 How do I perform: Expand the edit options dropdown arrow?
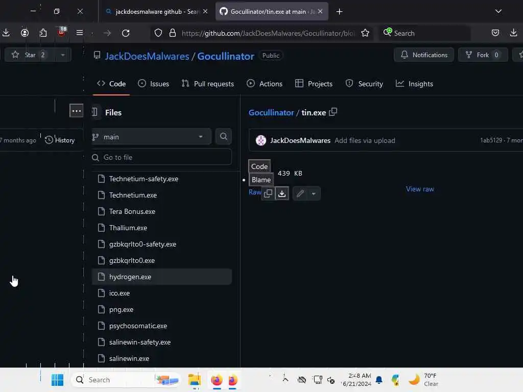pyautogui.click(x=314, y=193)
